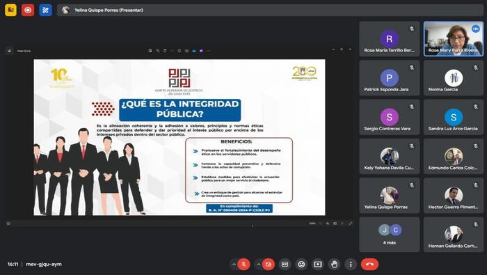Screen dimensions: 487x275
Task: Click the red recording indicator icon
Action: [28, 10]
